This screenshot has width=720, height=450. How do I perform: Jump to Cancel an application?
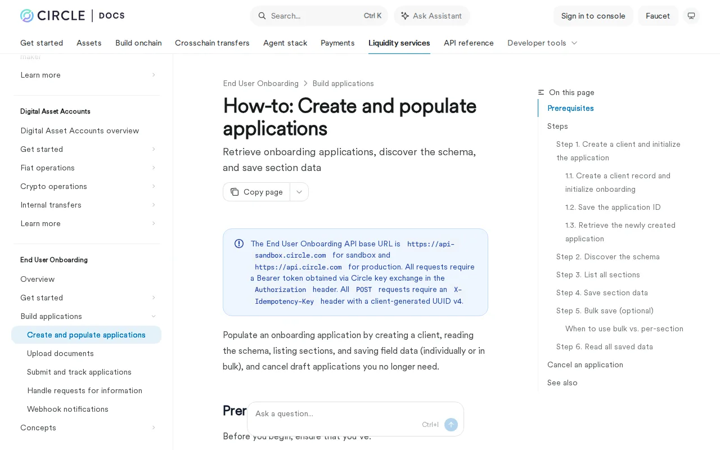tap(585, 364)
